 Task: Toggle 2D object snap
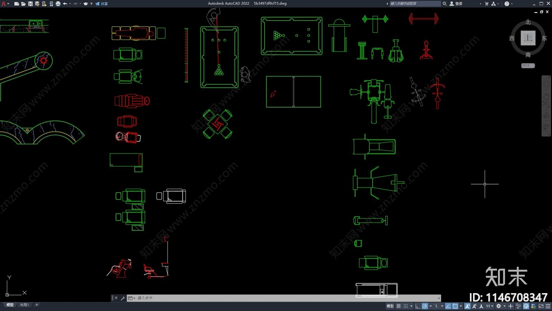455,306
